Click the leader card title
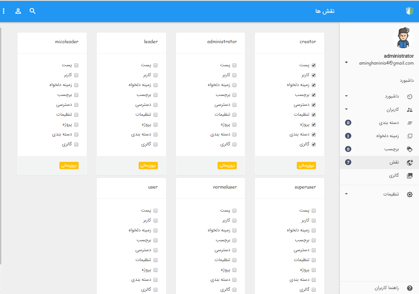The width and height of the screenshot is (419, 294). (151, 42)
